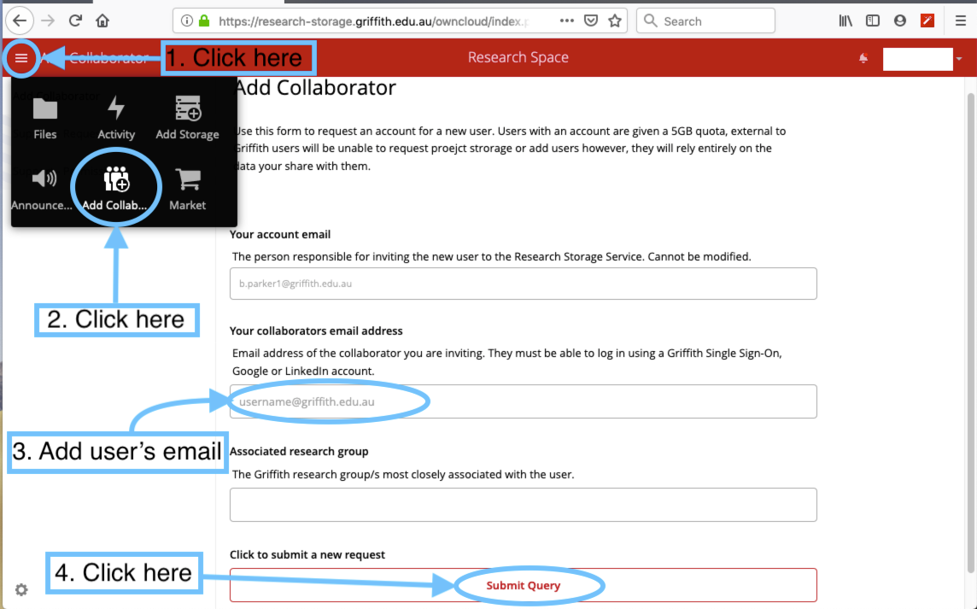Image resolution: width=977 pixels, height=609 pixels.
Task: Expand the user account dropdown arrow
Action: (959, 59)
